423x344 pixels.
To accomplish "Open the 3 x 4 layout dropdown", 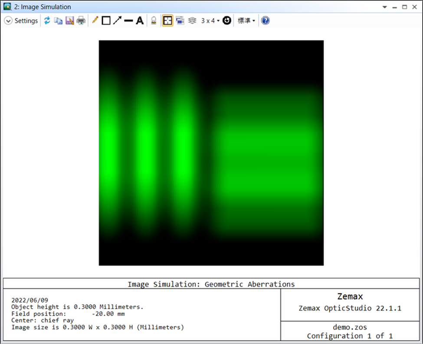I will coord(210,21).
